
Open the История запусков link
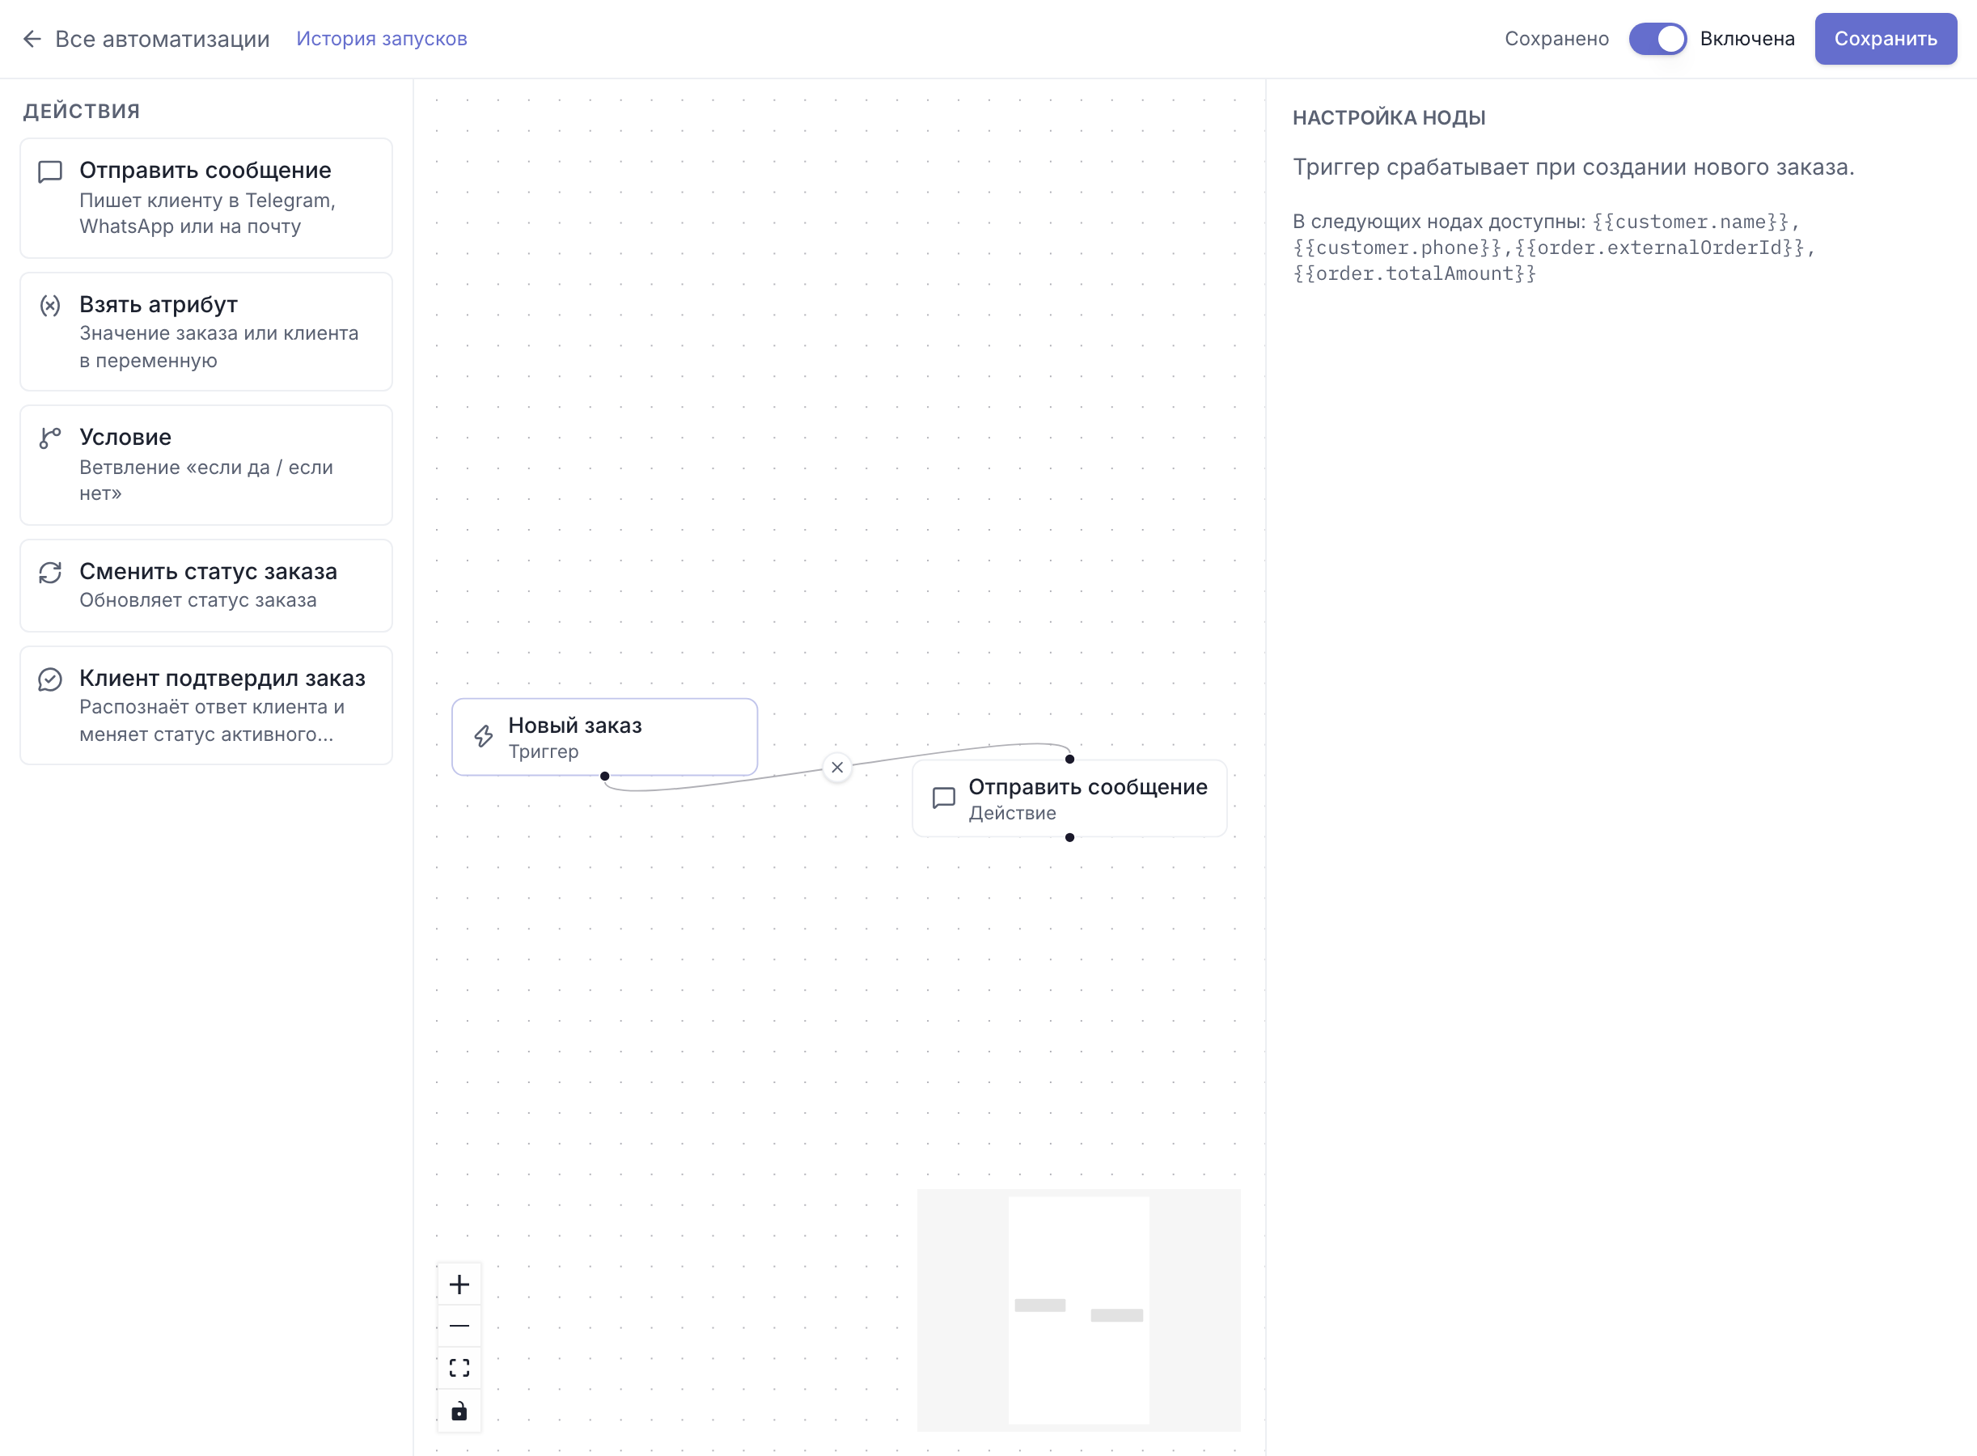(382, 39)
